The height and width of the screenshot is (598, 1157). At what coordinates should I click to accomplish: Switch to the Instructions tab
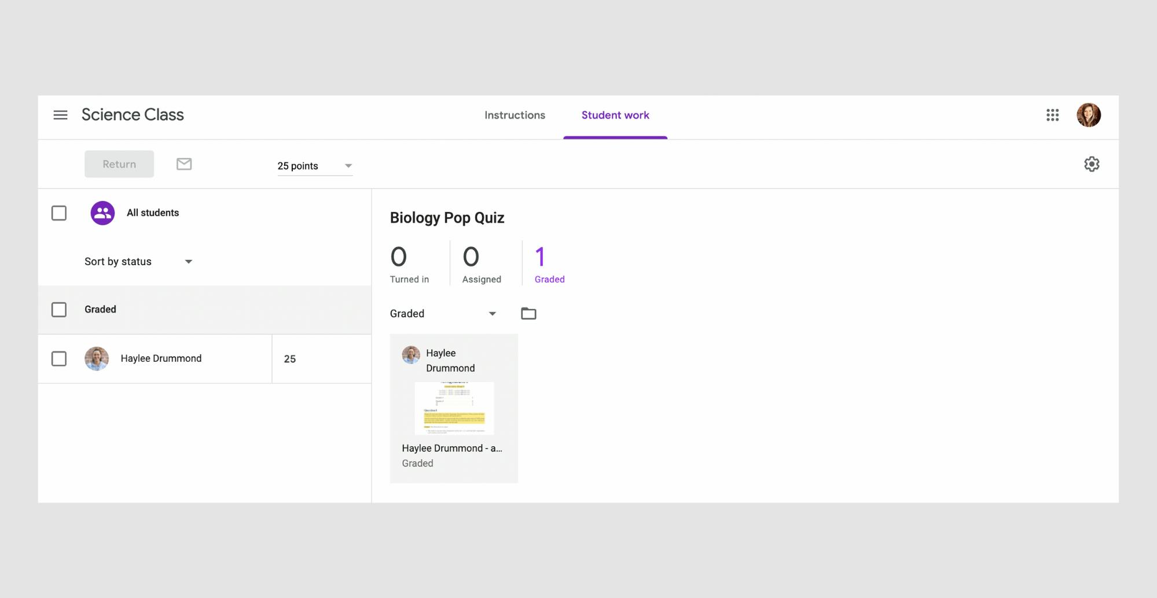pos(515,115)
